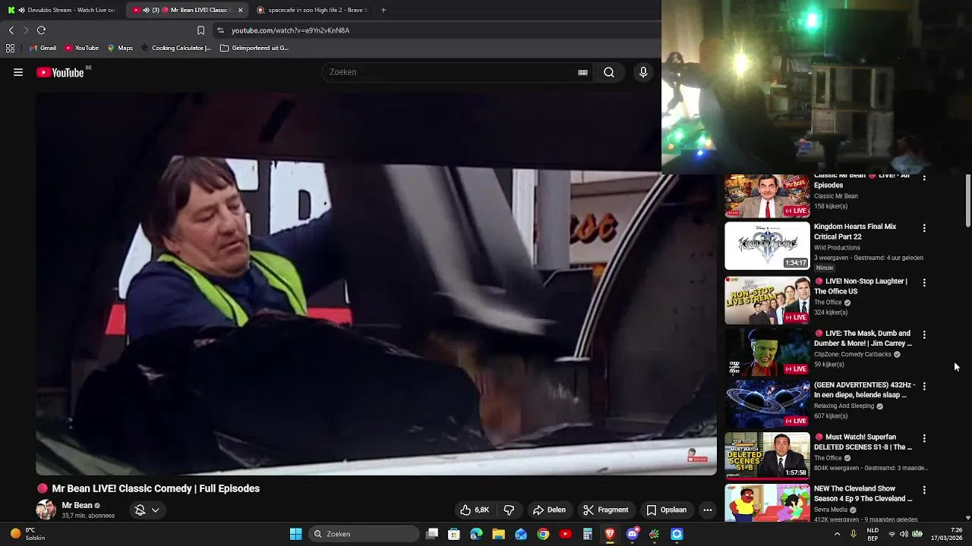Screen dimensions: 972x546
Task: Open Mr Bean channel name link
Action: pyautogui.click(x=77, y=505)
